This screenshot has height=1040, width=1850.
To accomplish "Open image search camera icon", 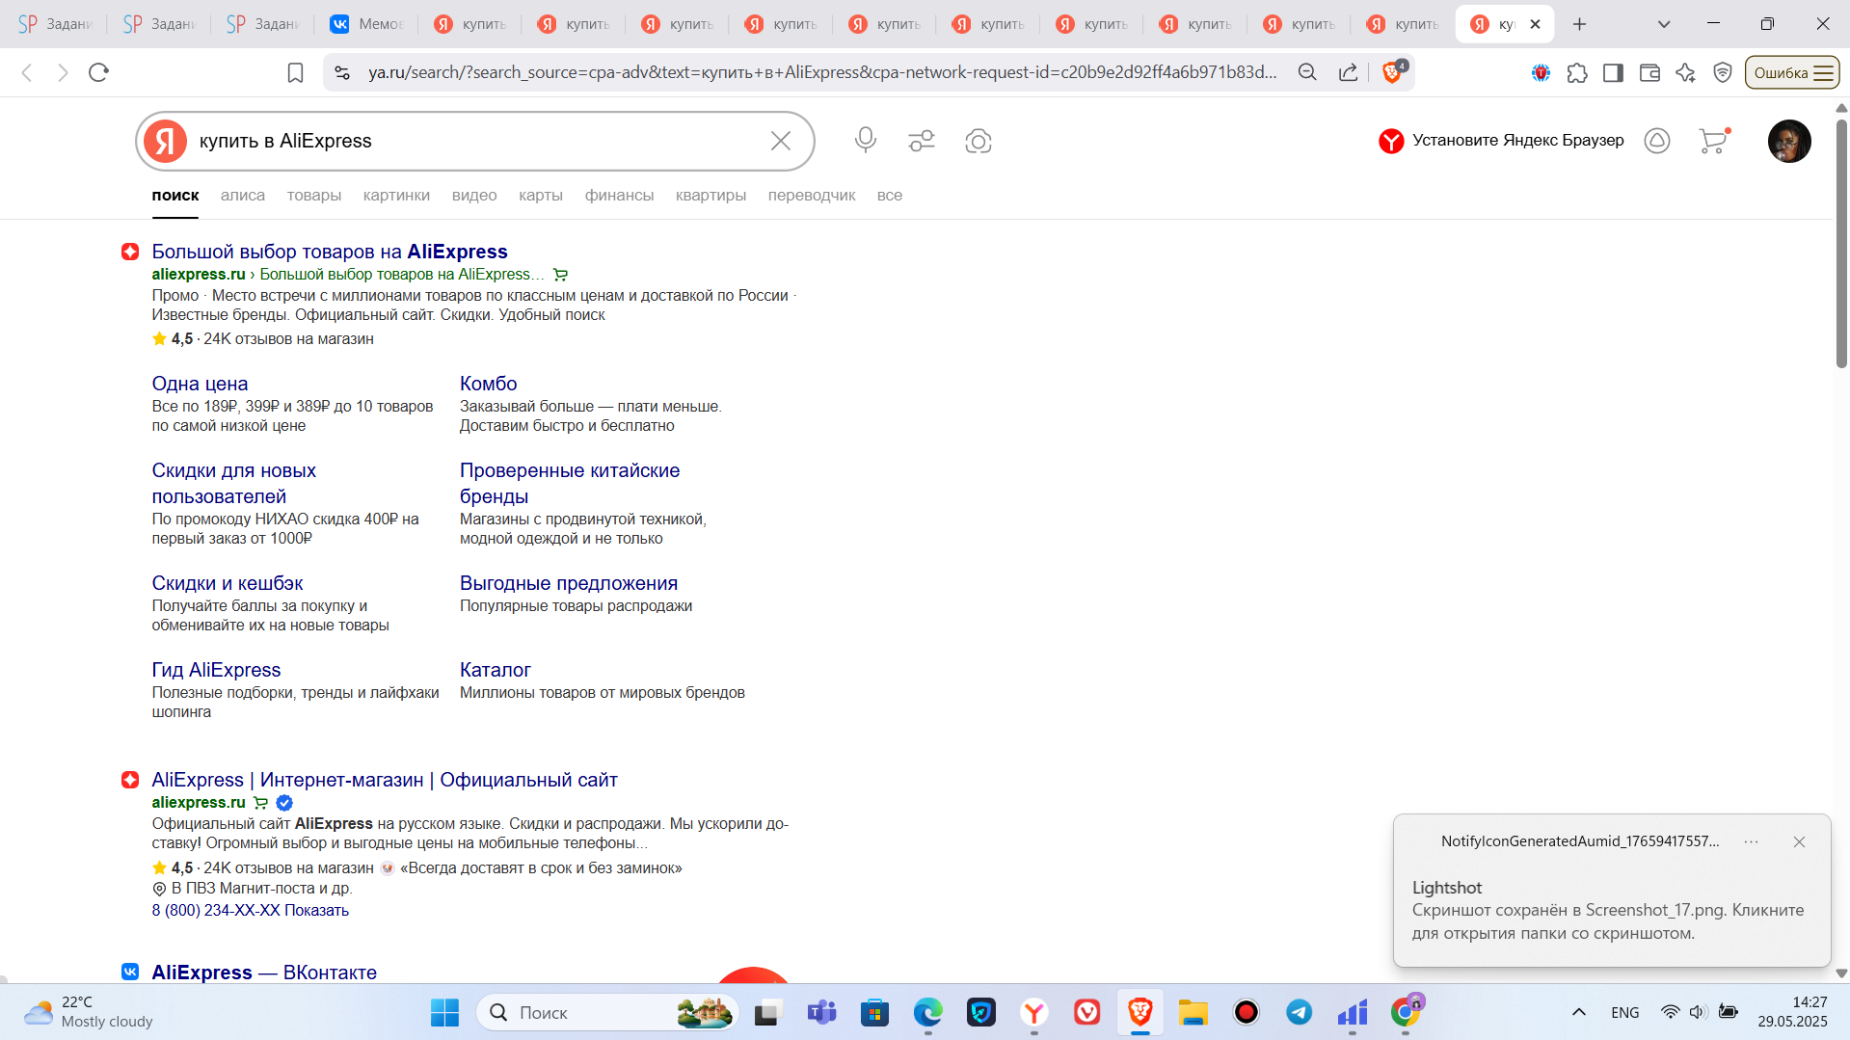I will click(x=979, y=141).
